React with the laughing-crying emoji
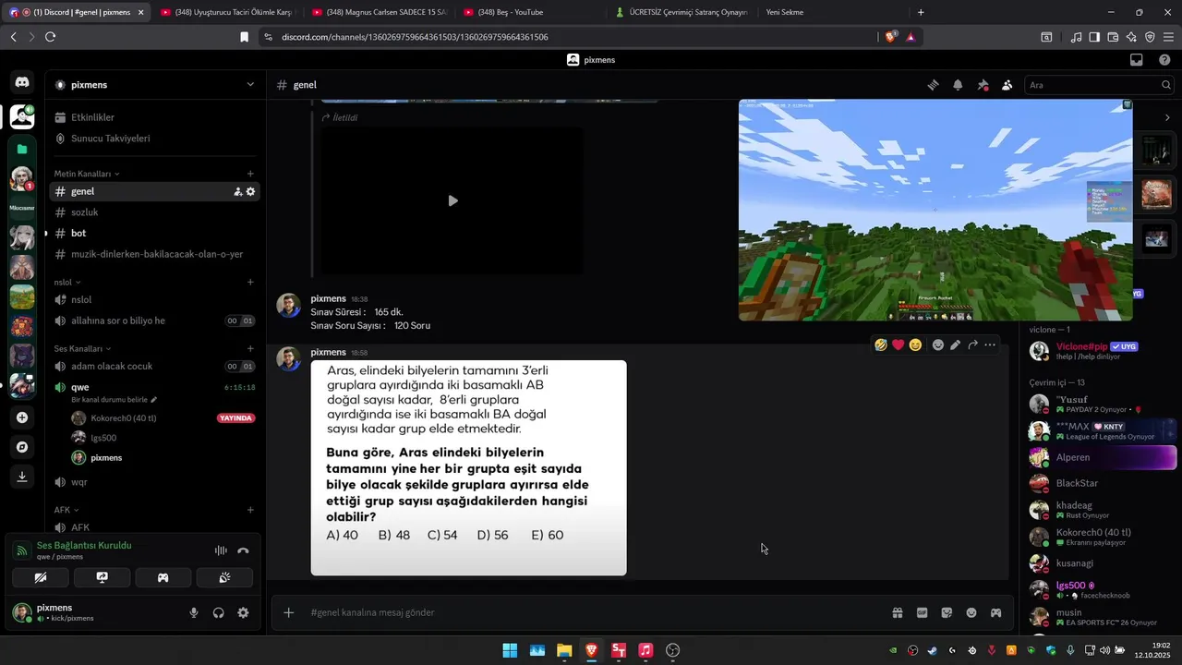 881,345
